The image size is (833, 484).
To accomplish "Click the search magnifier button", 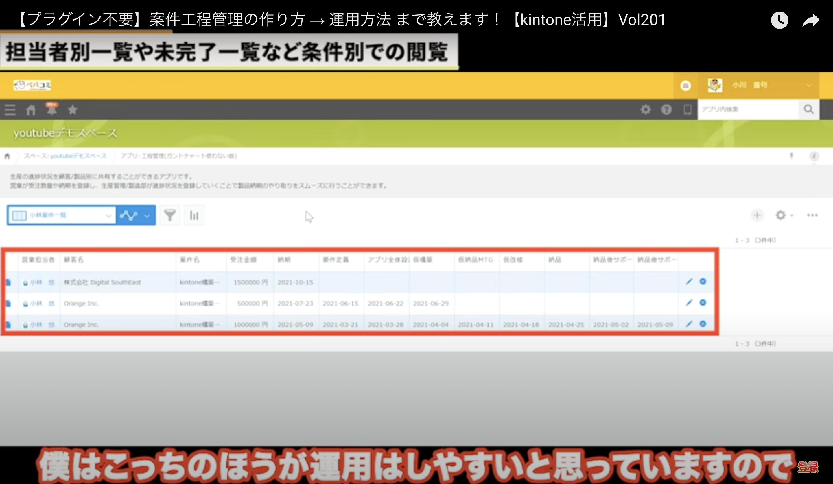I will [808, 109].
